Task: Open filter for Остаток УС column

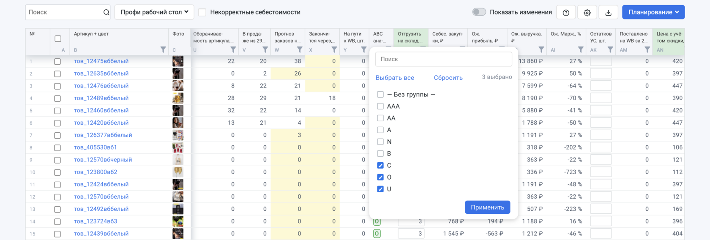Action: click(x=610, y=50)
